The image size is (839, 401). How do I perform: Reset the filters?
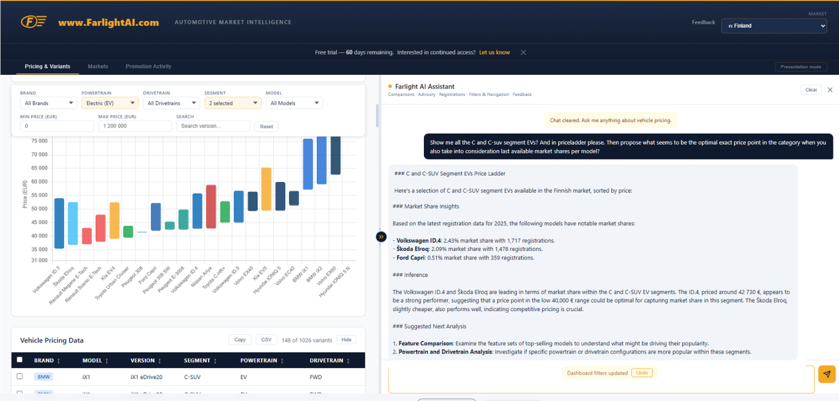[266, 126]
